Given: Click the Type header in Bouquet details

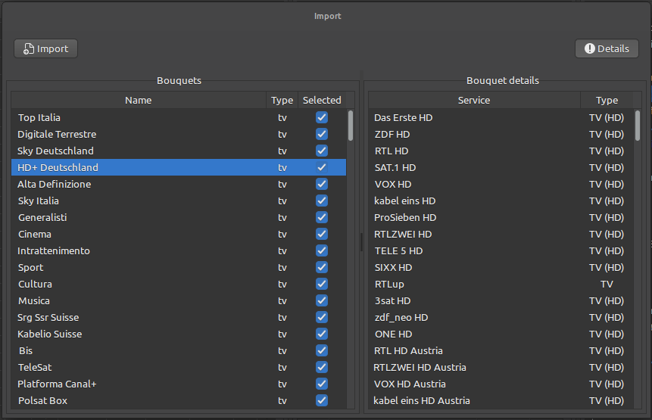Looking at the screenshot, I should [x=607, y=100].
